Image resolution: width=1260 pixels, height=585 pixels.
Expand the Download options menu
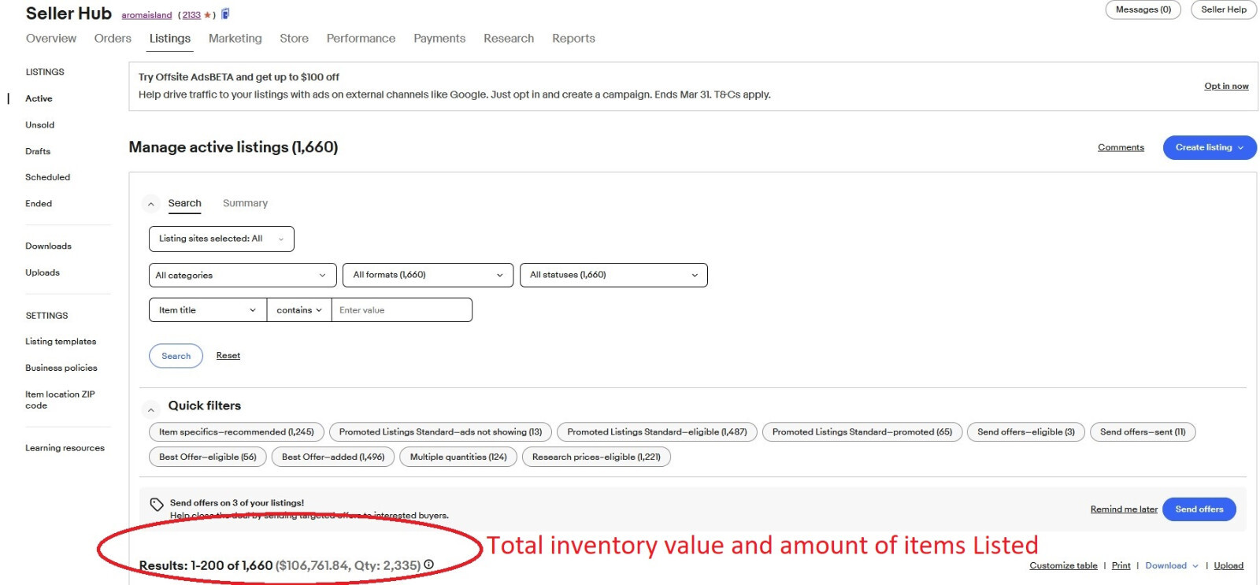pyautogui.click(x=1172, y=565)
